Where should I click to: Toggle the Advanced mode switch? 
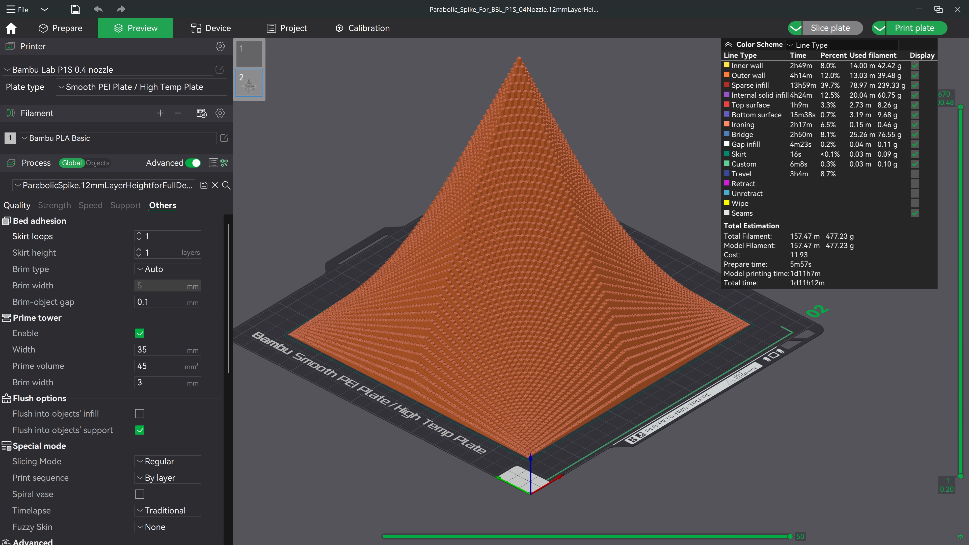coord(193,163)
